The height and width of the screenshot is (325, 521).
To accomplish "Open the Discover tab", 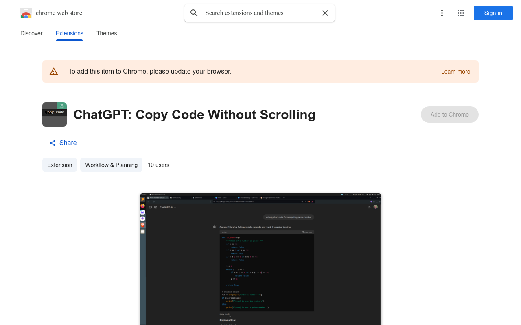I will click(31, 33).
